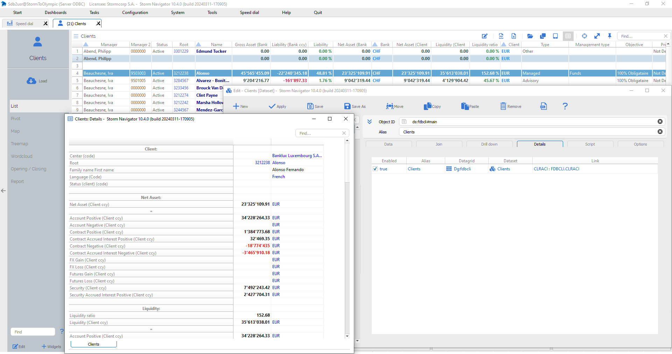
Task: Click Save in the Edit dataset toolbar
Action: click(315, 106)
